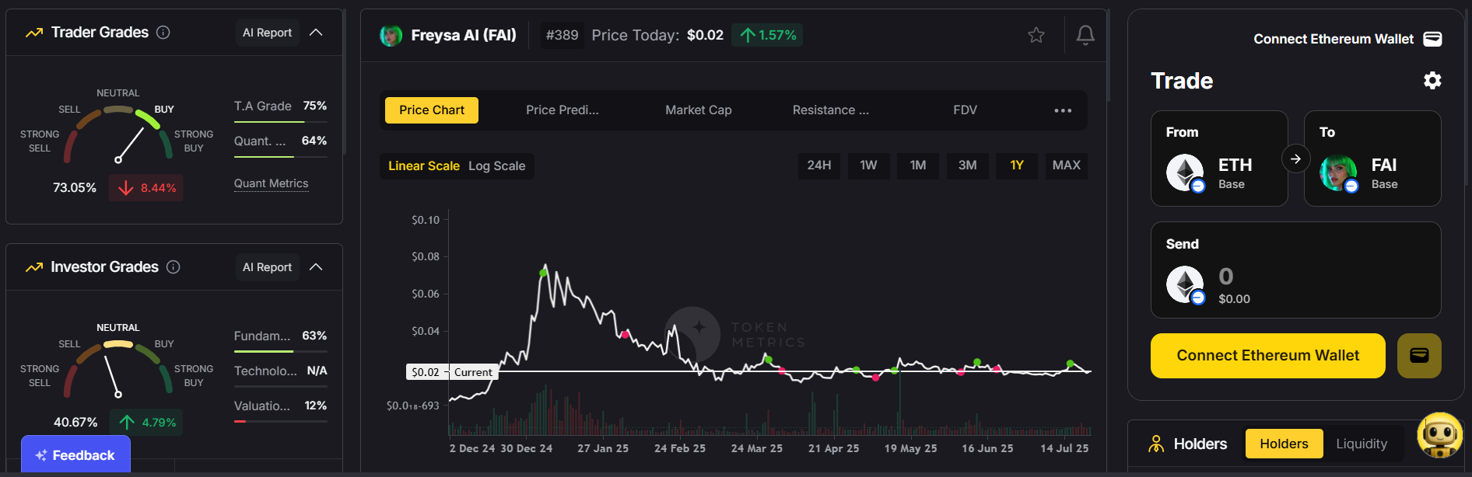Open AI Report for Trader Grades

(x=267, y=33)
